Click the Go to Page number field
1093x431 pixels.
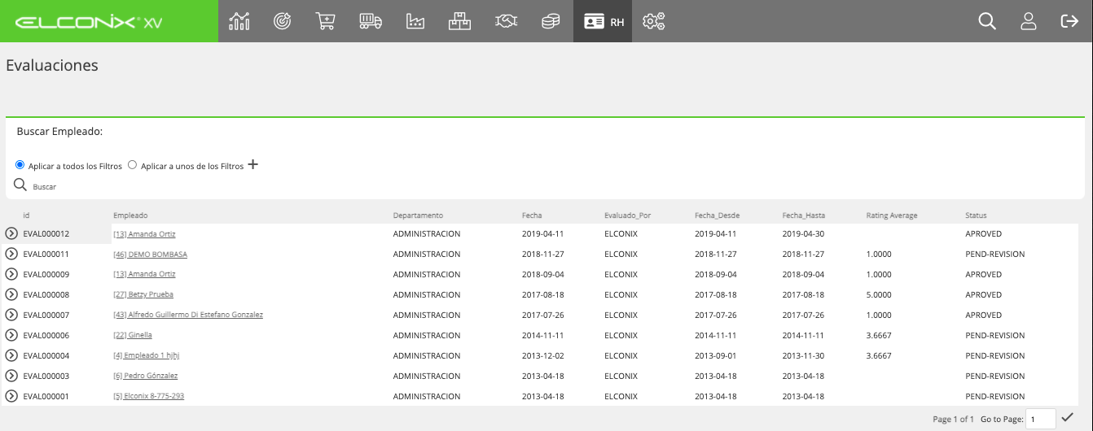1041,419
